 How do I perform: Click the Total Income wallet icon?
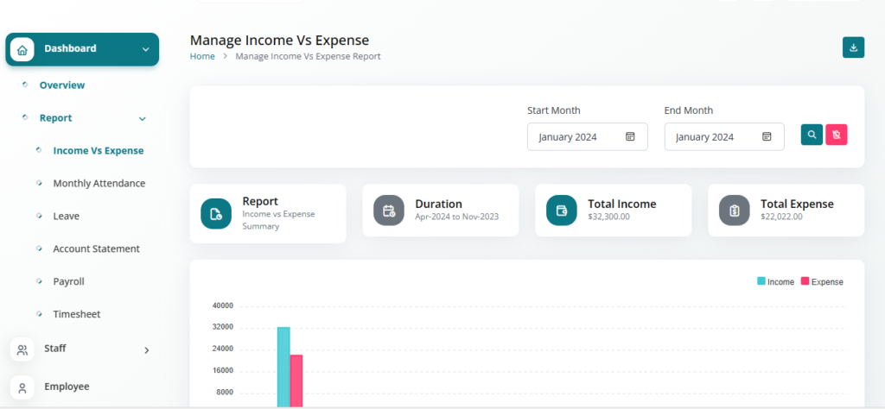pyautogui.click(x=562, y=211)
